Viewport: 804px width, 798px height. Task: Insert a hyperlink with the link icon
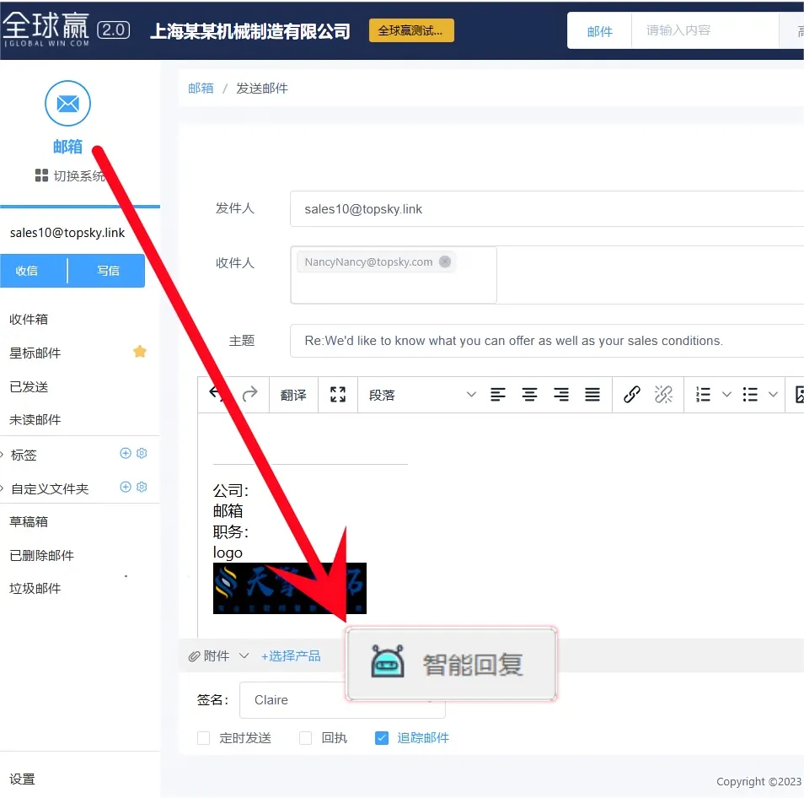(631, 395)
